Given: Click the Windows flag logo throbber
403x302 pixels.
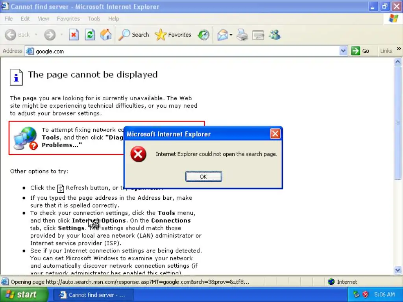Looking at the screenshot, I should pos(393,18).
